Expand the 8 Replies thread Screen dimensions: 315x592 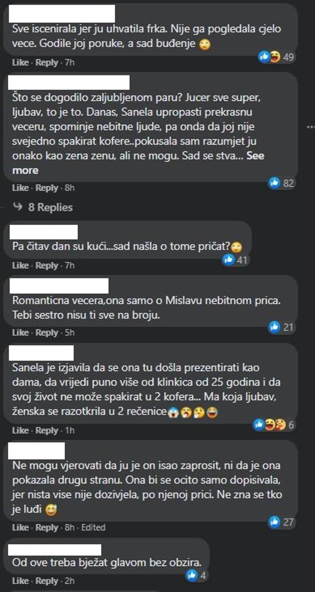43,207
